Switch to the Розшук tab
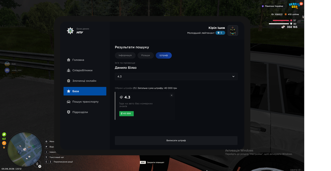Image resolution: width=331 pixels, height=171 pixels. click(146, 56)
